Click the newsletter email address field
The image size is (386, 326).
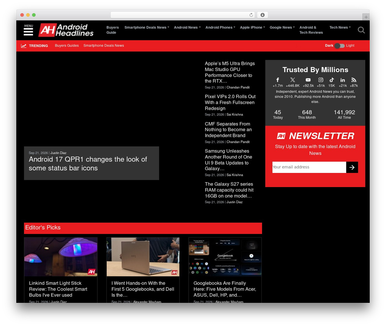tap(309, 167)
